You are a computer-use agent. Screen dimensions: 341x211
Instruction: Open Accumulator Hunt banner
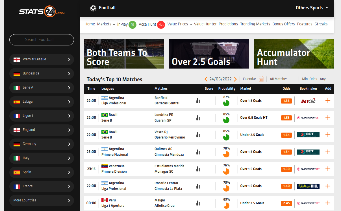point(294,54)
